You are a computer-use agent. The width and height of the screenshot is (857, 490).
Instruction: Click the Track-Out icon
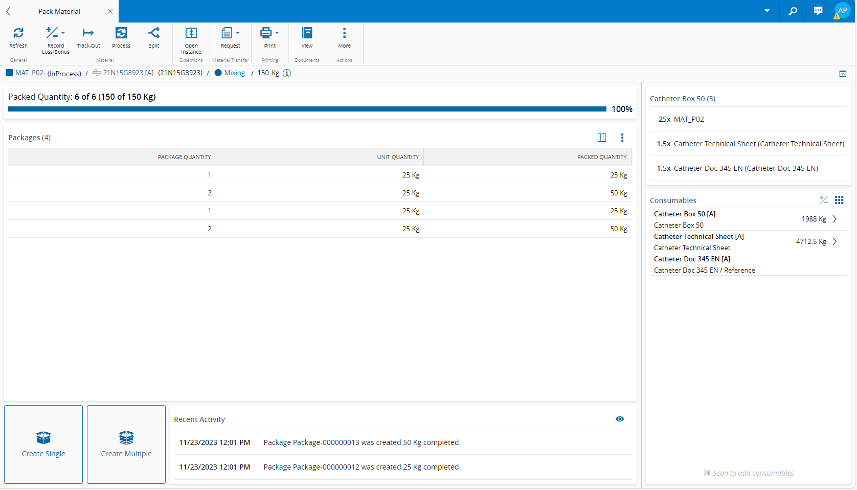88,33
